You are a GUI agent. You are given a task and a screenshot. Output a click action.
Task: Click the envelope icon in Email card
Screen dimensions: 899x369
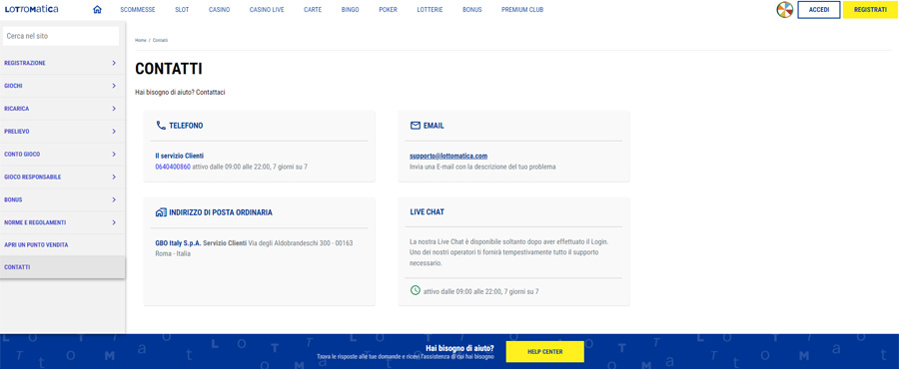[416, 126]
